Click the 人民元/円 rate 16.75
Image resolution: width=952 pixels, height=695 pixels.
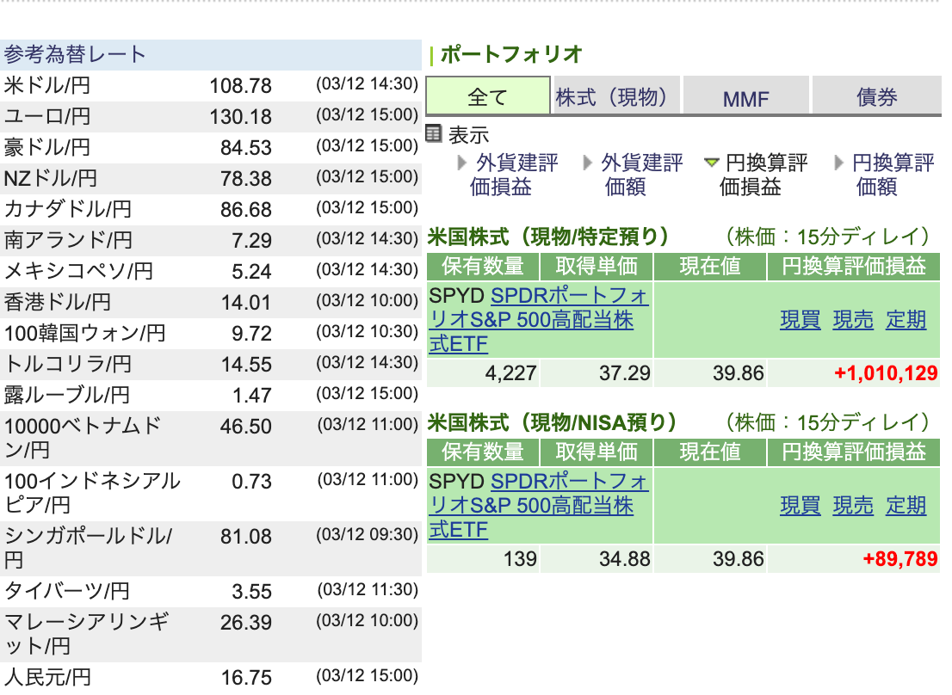(246, 678)
